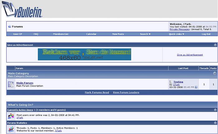
Task: Open the Search dropdown menu
Action: tap(145, 34)
